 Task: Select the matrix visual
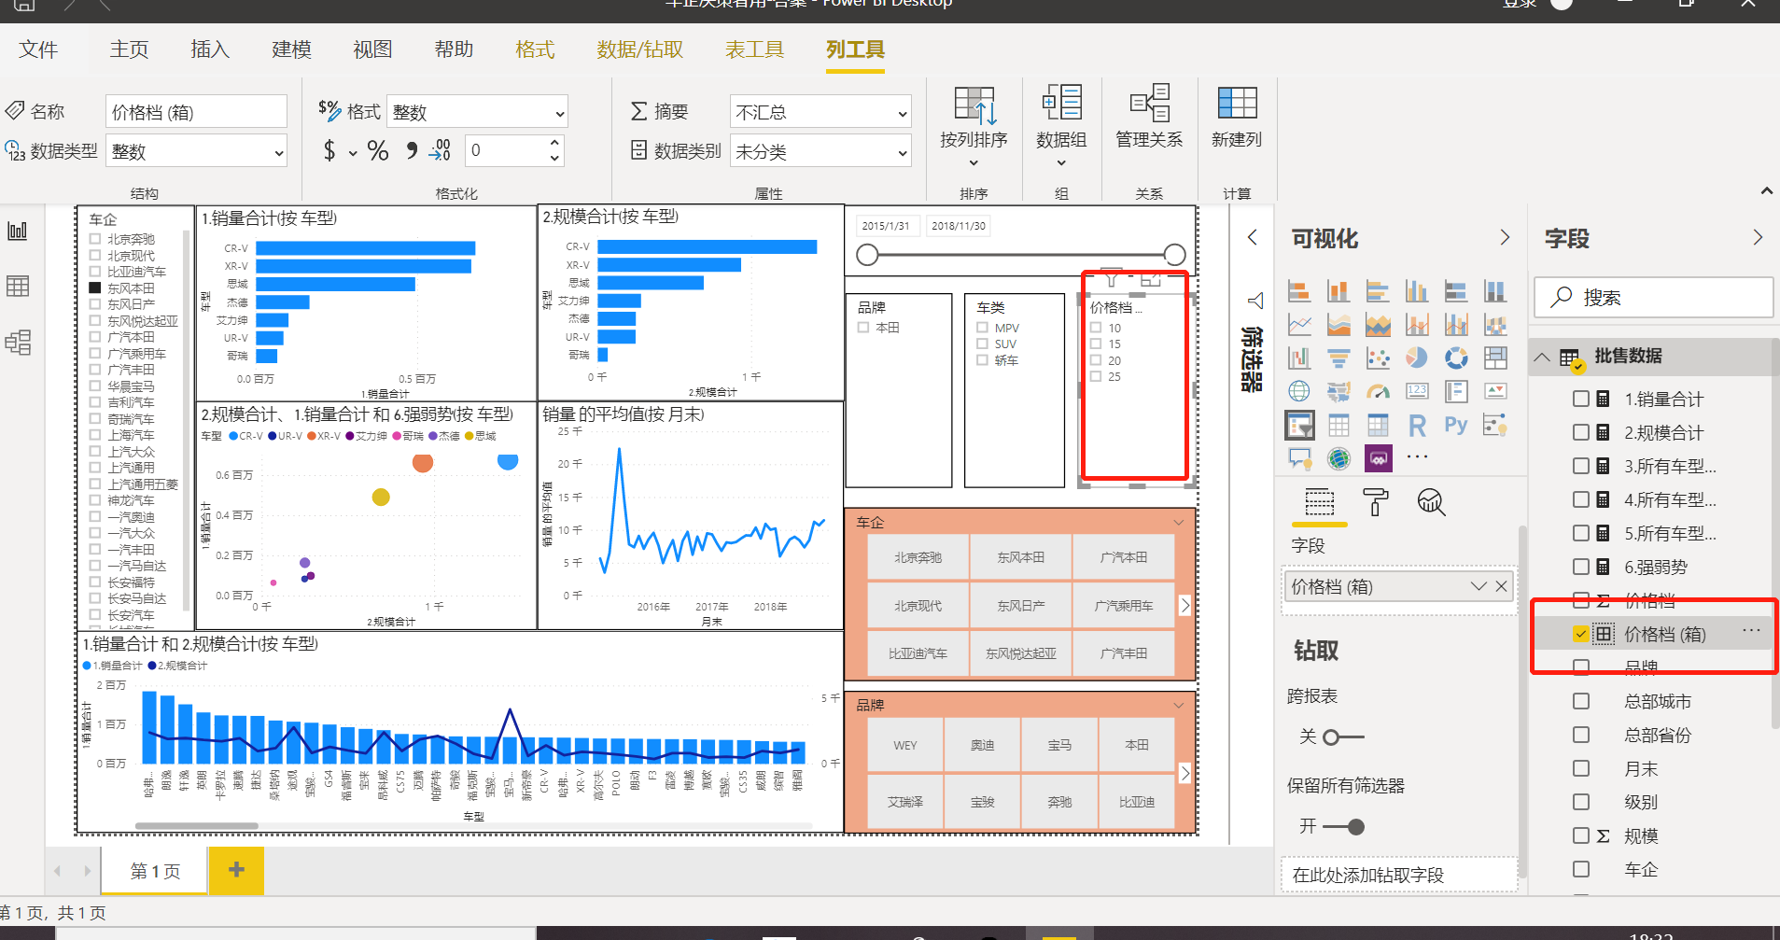click(x=1378, y=426)
